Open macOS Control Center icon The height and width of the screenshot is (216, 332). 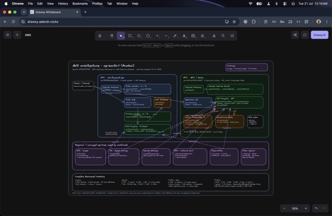[x=285, y=4]
